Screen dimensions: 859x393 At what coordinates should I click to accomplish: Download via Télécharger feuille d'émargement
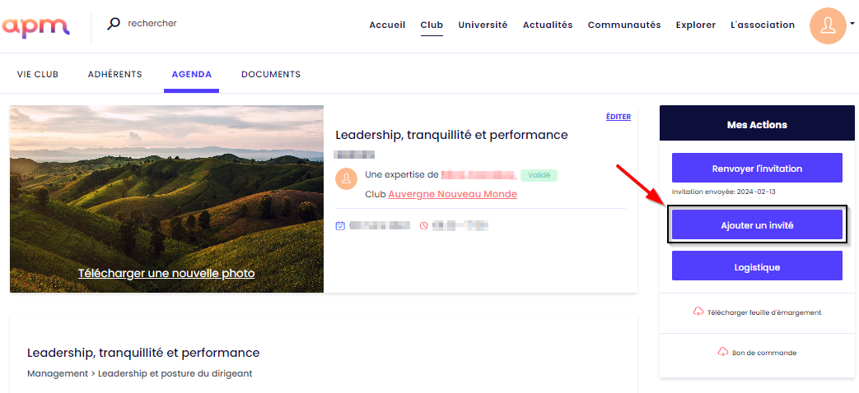(763, 312)
